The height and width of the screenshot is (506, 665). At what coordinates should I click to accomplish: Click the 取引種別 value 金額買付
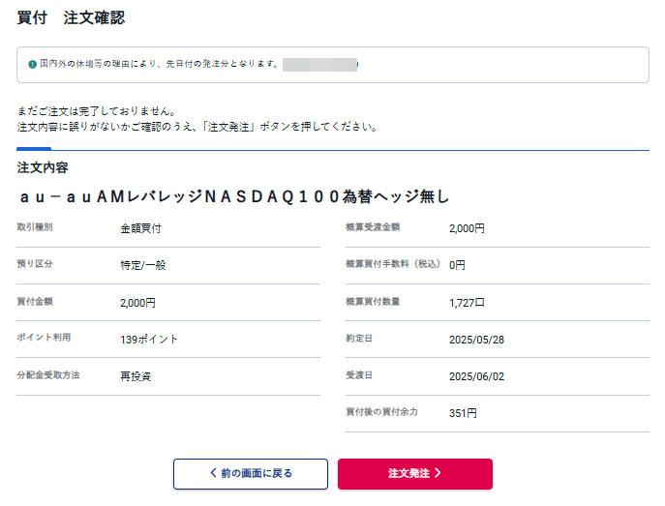tap(140, 228)
